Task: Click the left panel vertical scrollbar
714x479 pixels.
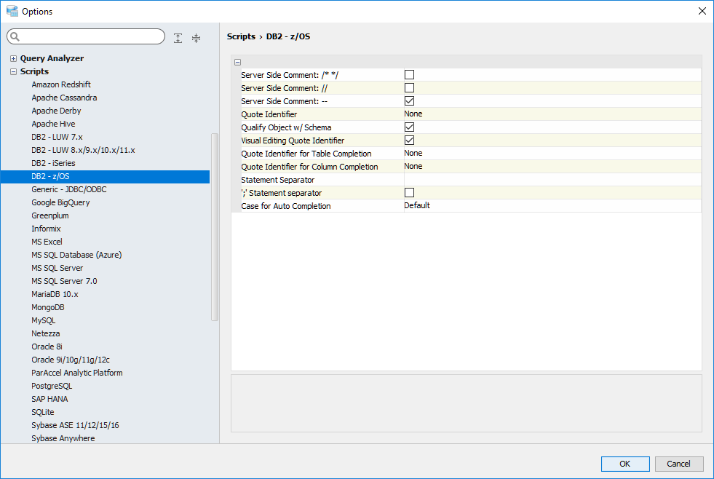Action: pos(214,226)
